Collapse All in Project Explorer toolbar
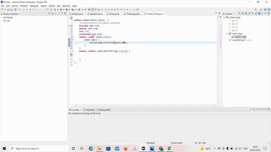 [49, 14]
